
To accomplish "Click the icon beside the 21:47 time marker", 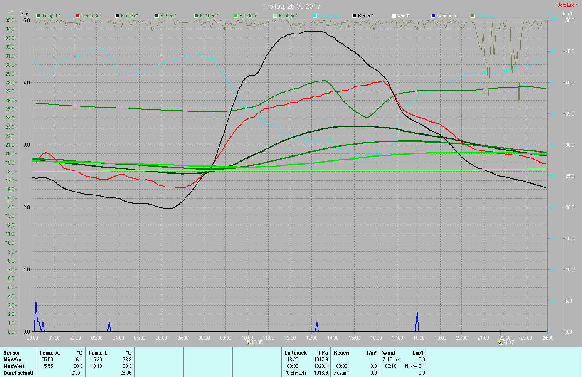I will click(x=501, y=342).
